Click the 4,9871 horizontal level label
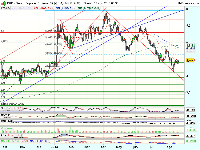200x150 pixels. pyautogui.click(x=4, y=41)
